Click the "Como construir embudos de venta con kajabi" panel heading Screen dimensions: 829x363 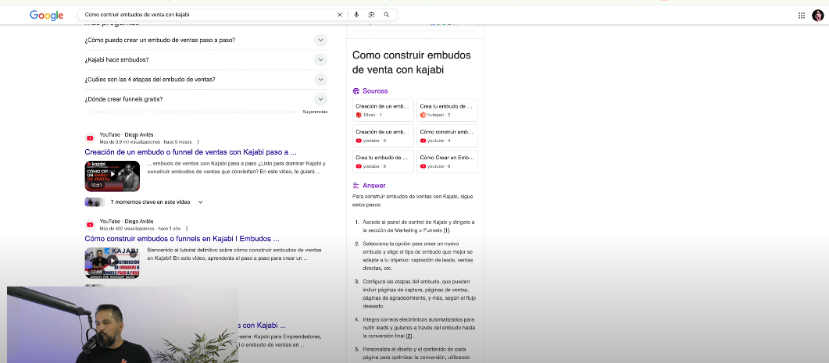point(411,62)
